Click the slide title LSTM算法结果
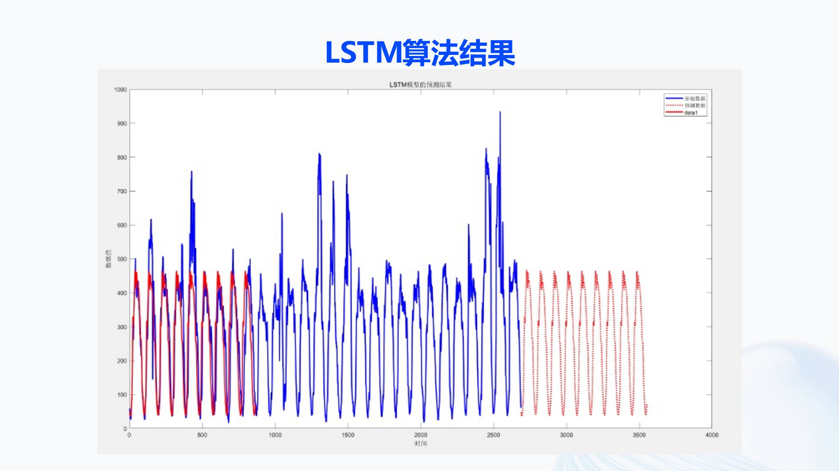Screen dimensions: 839x471 coord(420,53)
